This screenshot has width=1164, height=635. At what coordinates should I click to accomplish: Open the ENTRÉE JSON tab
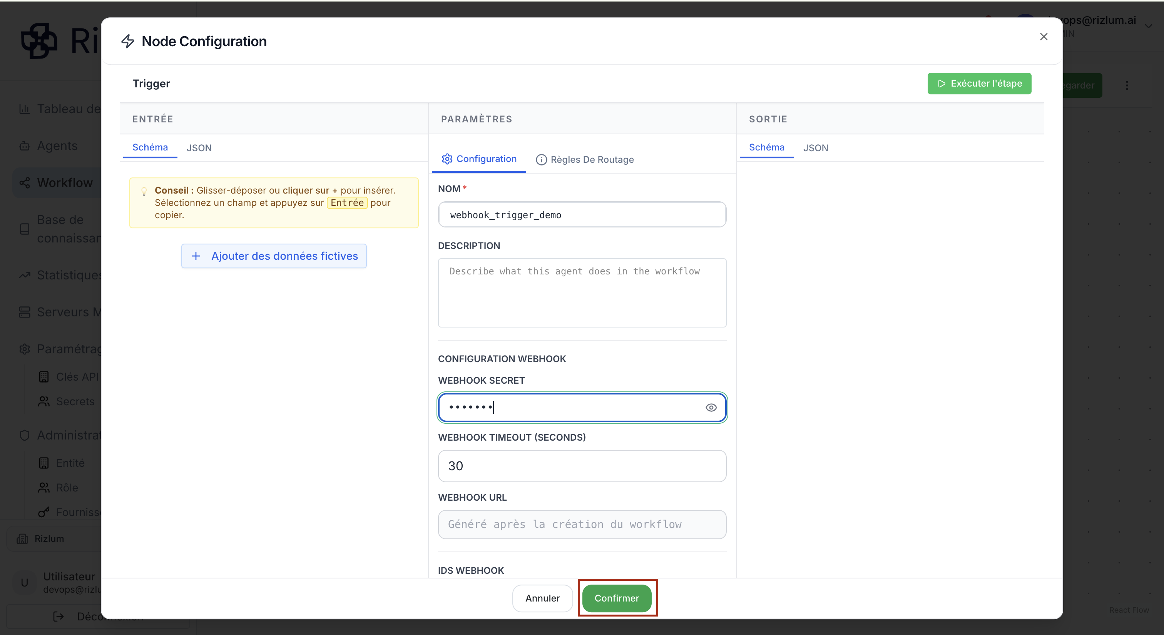click(199, 148)
